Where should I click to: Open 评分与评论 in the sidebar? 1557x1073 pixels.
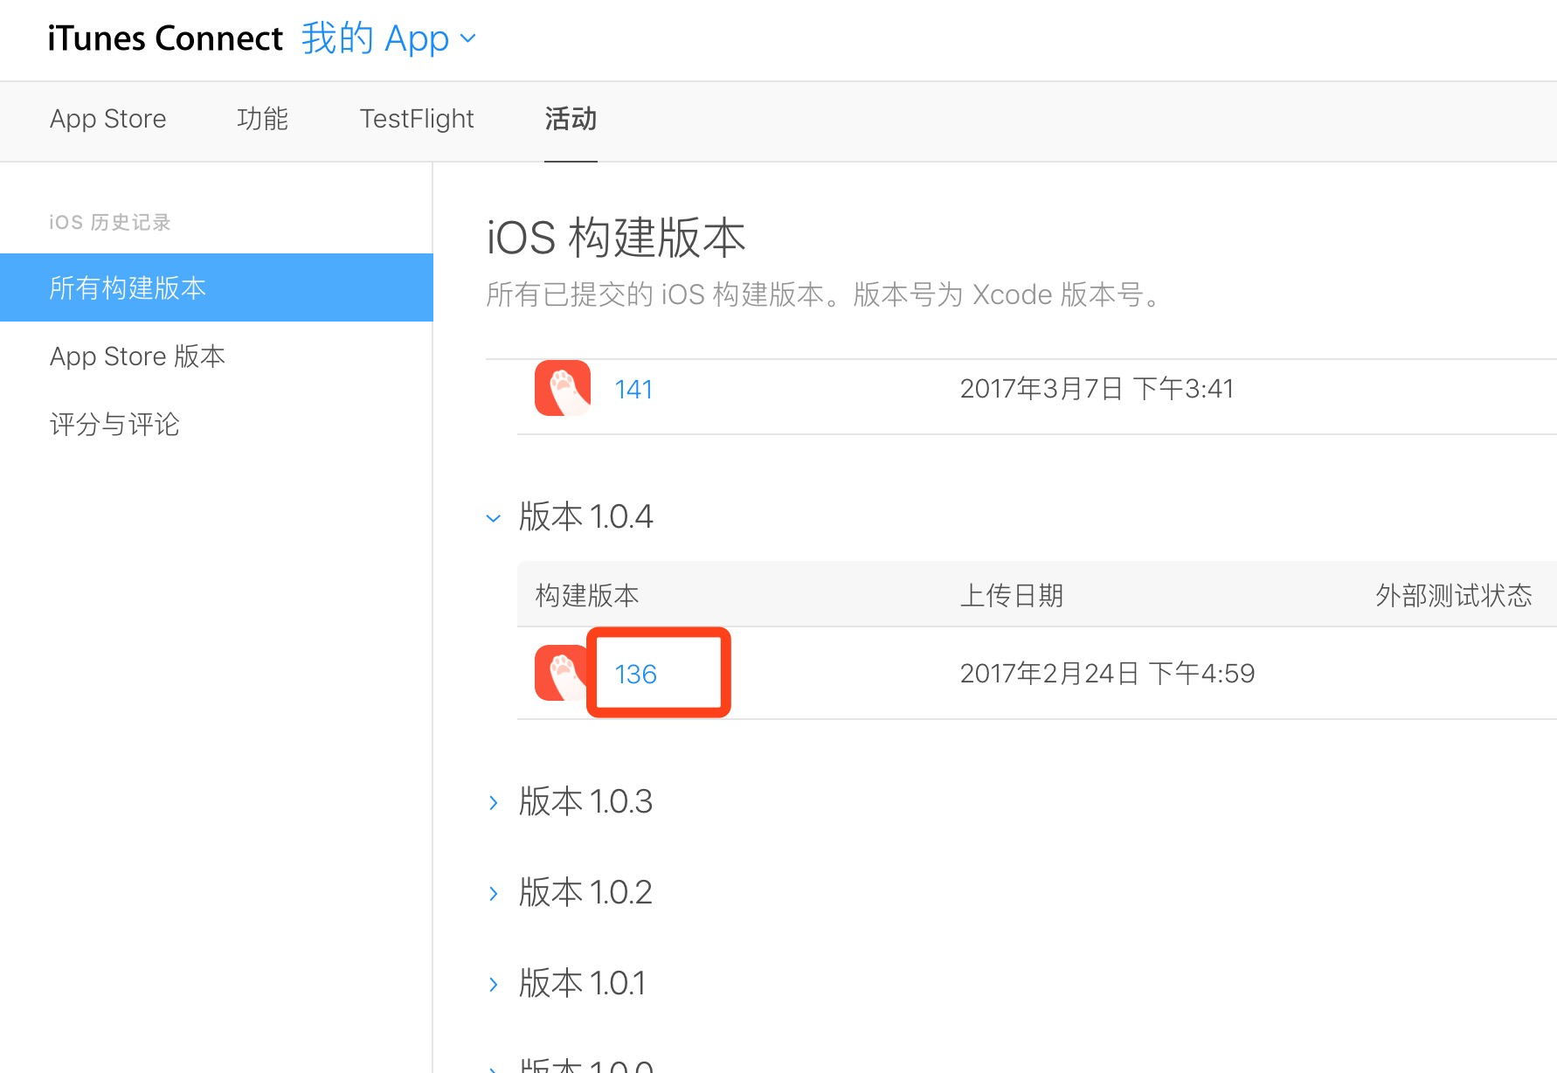click(114, 425)
